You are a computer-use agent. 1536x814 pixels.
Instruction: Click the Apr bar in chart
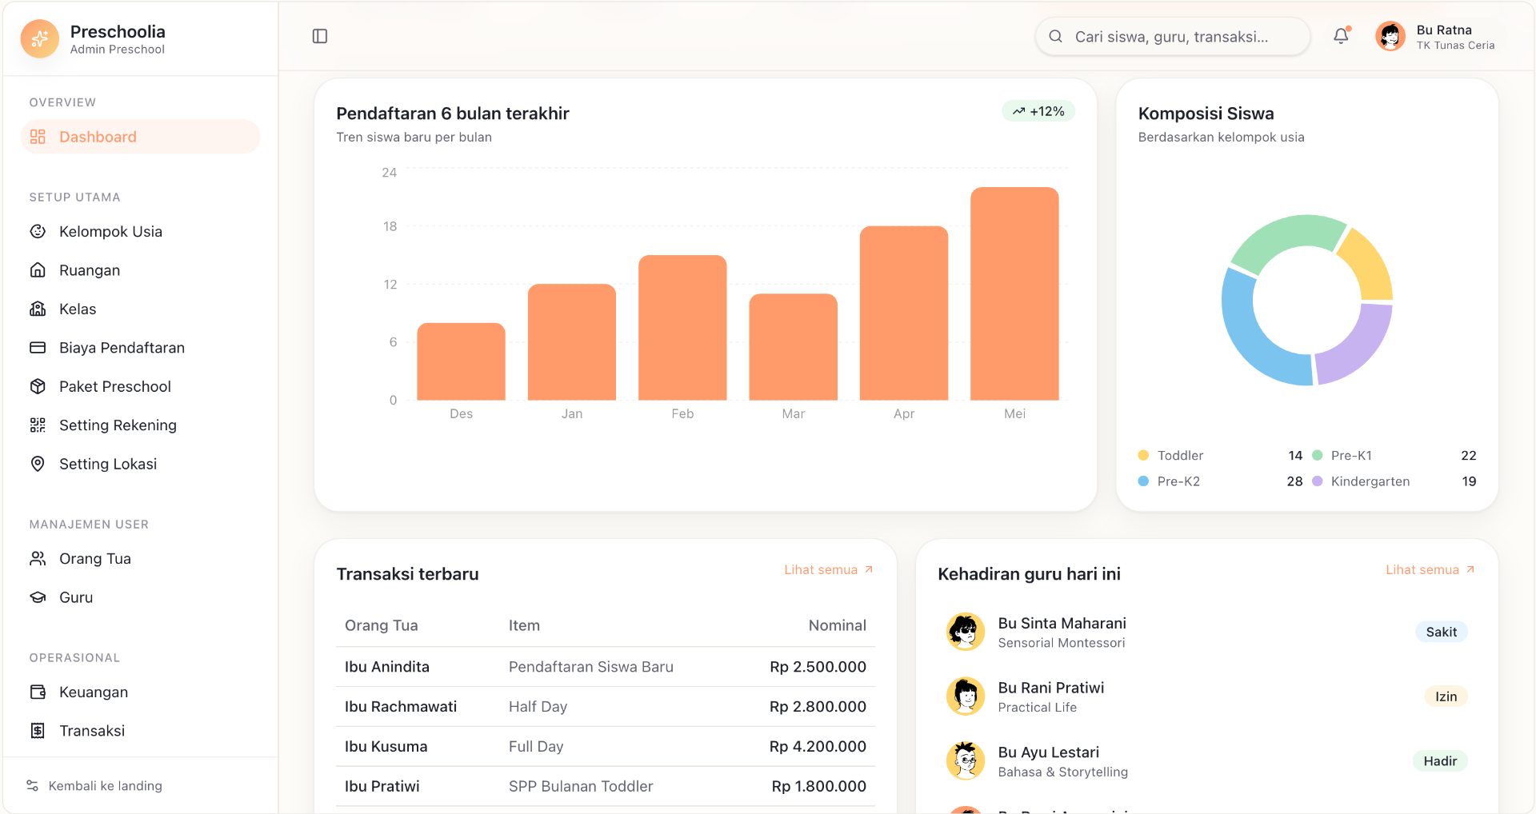[x=904, y=313]
